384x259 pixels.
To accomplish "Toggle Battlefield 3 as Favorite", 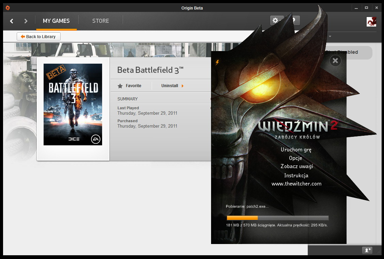I will 129,86.
